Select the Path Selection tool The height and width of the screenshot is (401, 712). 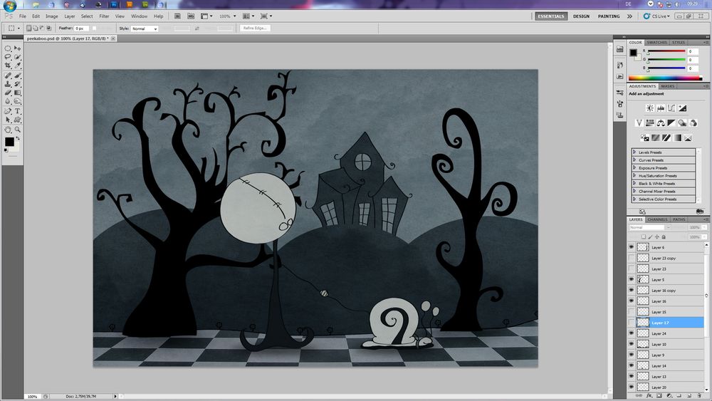click(8, 120)
